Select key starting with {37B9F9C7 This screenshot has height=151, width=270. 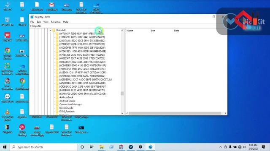(82, 44)
